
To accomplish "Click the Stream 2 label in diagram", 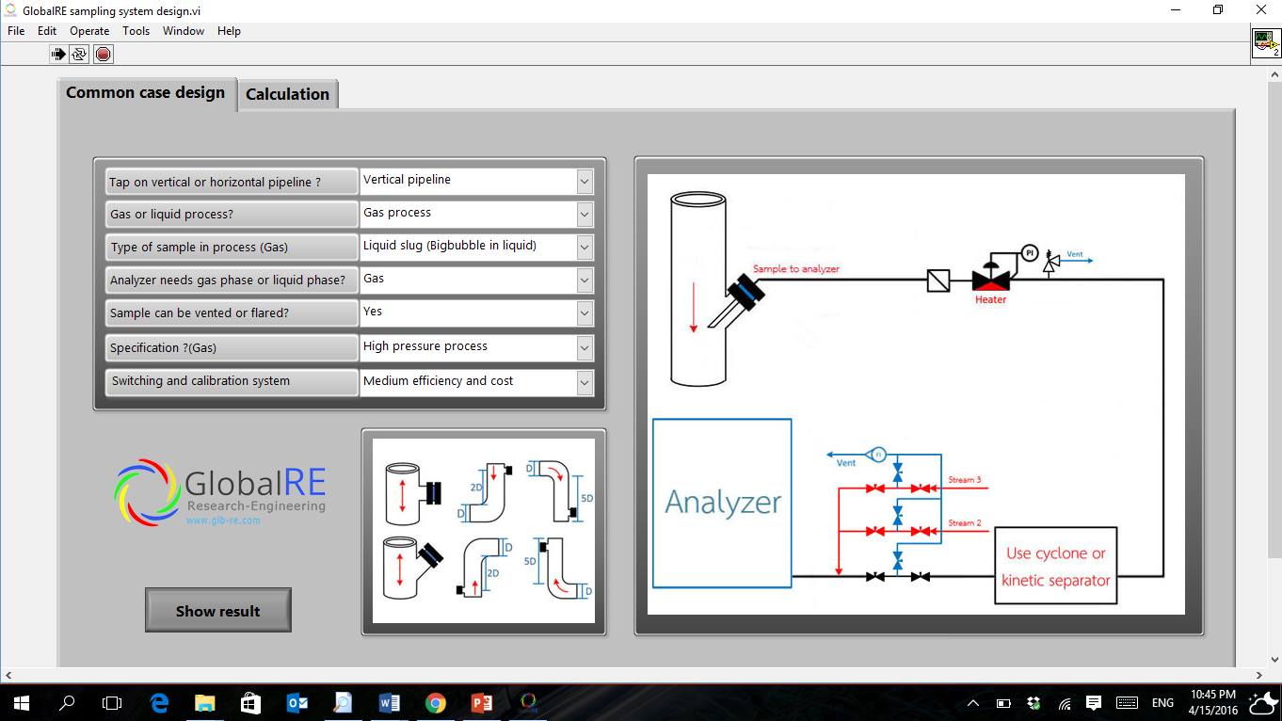I will pyautogui.click(x=965, y=523).
